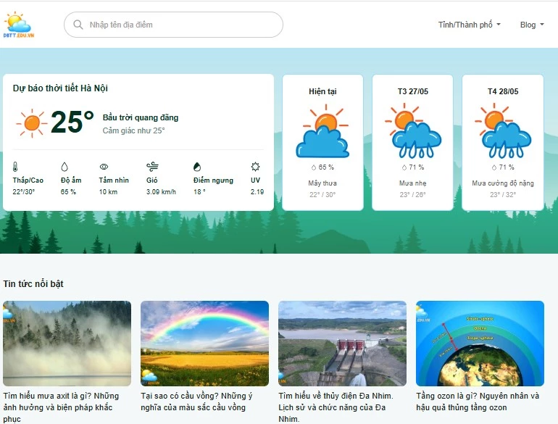Click the 65 % humidity in Hiện tại card
558x424 pixels.
tap(322, 167)
